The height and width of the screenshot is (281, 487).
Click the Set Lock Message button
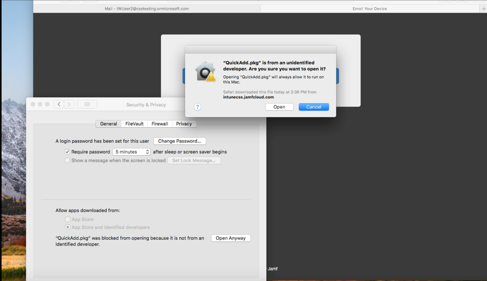(194, 160)
